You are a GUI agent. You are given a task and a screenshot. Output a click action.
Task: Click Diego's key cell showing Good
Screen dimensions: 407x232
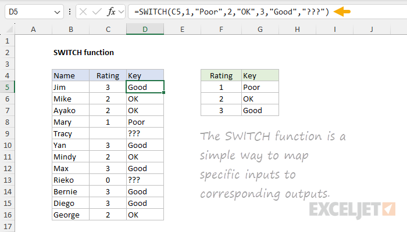coord(145,203)
